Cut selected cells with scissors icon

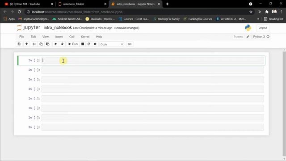click(34, 44)
